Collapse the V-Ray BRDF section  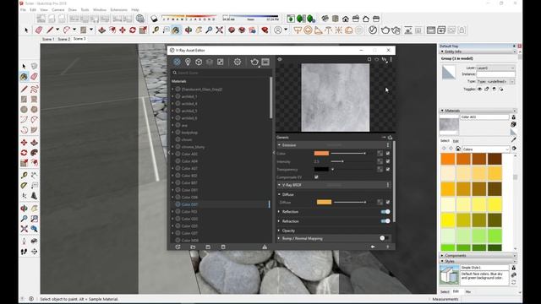click(x=279, y=185)
